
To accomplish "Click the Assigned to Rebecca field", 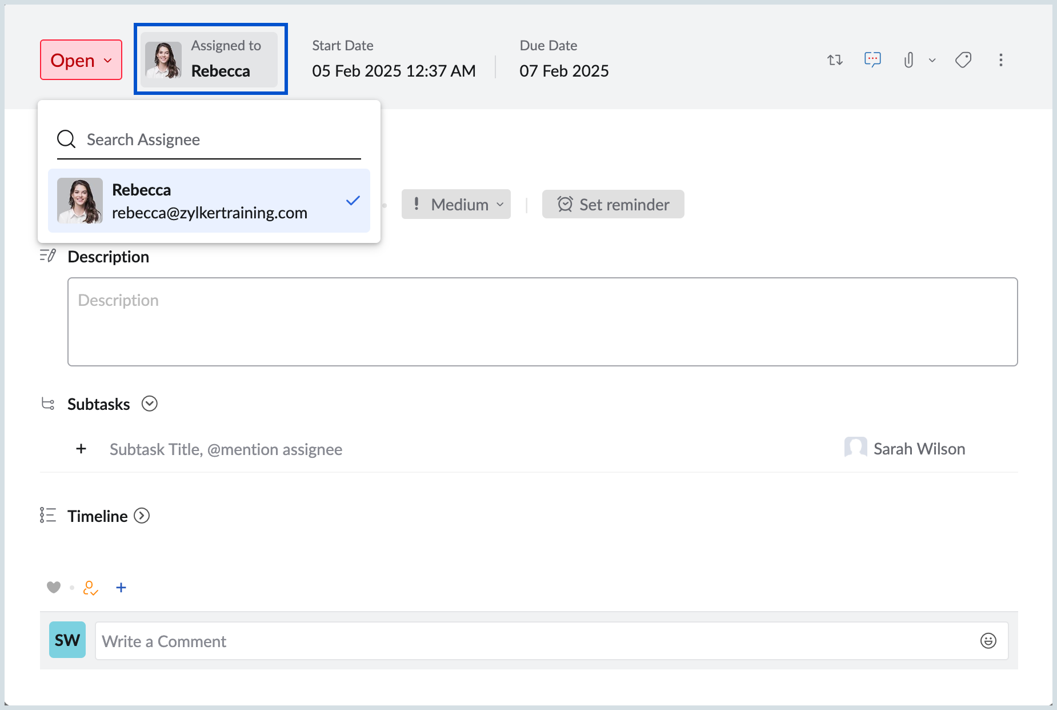I will pos(210,59).
